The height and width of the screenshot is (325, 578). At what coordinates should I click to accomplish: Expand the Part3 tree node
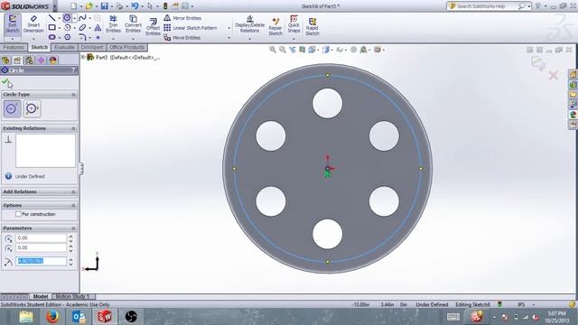click(x=83, y=57)
